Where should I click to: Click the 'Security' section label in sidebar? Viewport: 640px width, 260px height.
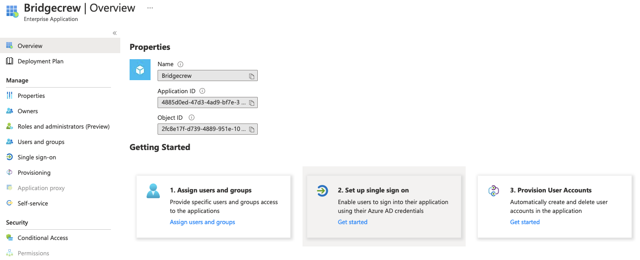tap(17, 223)
